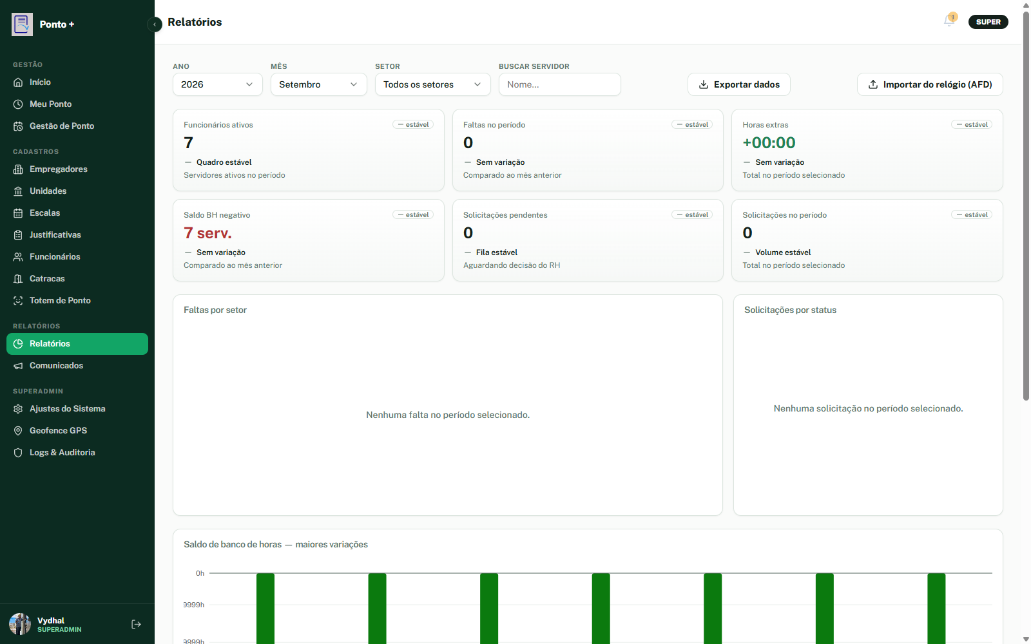
Task: Click the Solicitações por status panel title
Action: coord(791,310)
